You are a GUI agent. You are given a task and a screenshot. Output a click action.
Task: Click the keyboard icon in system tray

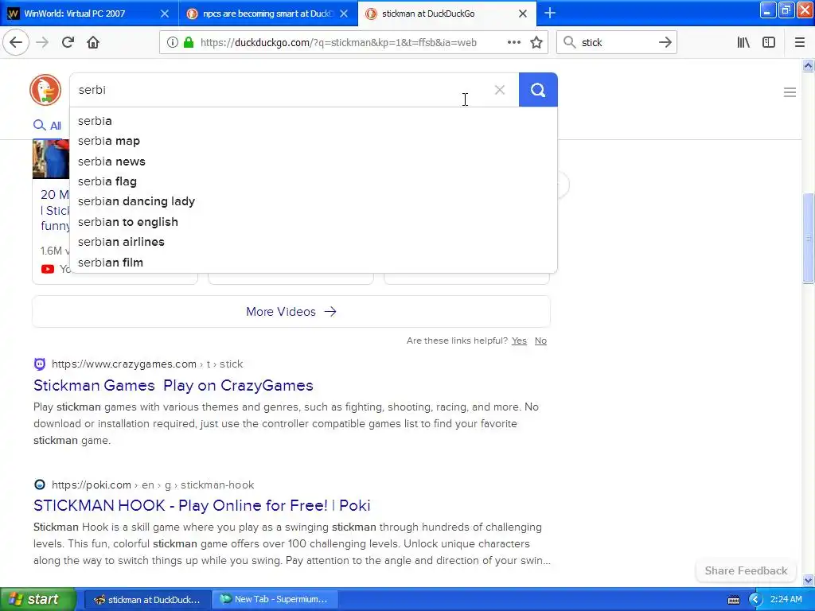(733, 600)
